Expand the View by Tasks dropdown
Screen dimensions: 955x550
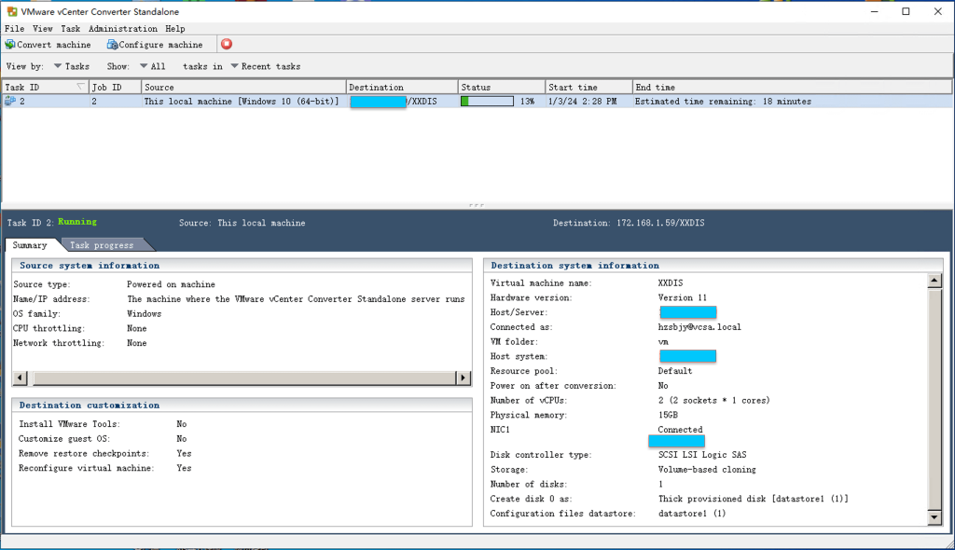coord(71,66)
